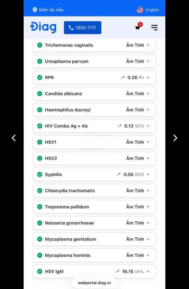Expand the Neisseria gonorrhoeae result
The height and width of the screenshot is (289, 189).
(x=148, y=223)
